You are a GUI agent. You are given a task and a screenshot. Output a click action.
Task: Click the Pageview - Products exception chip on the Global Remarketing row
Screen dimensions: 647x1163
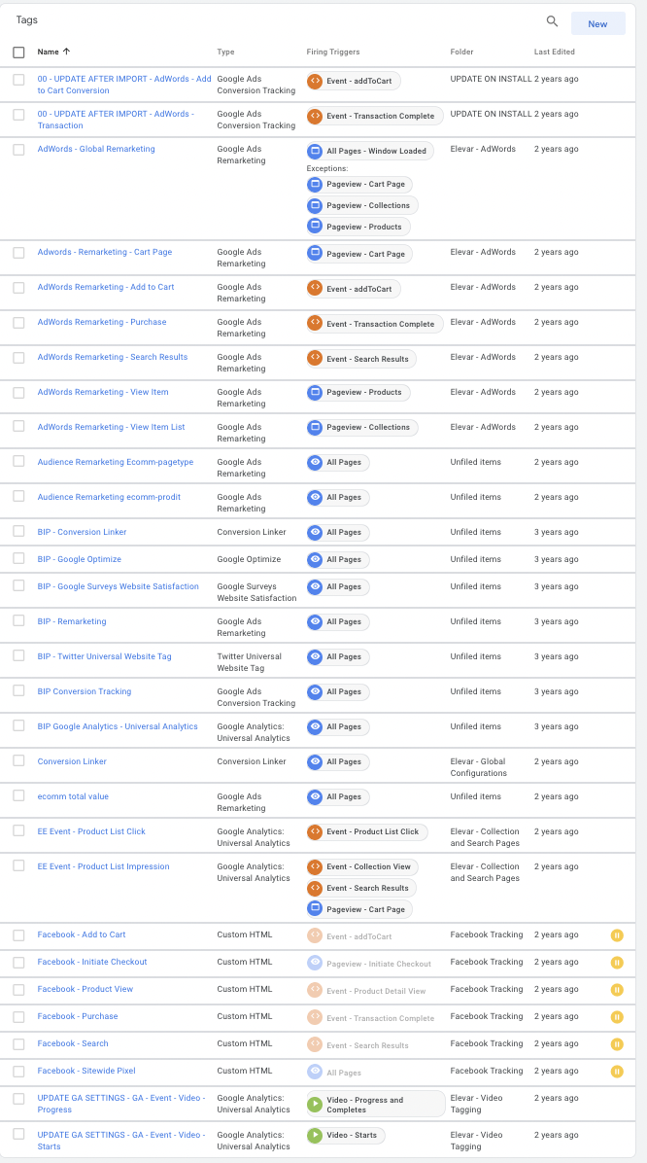click(358, 227)
